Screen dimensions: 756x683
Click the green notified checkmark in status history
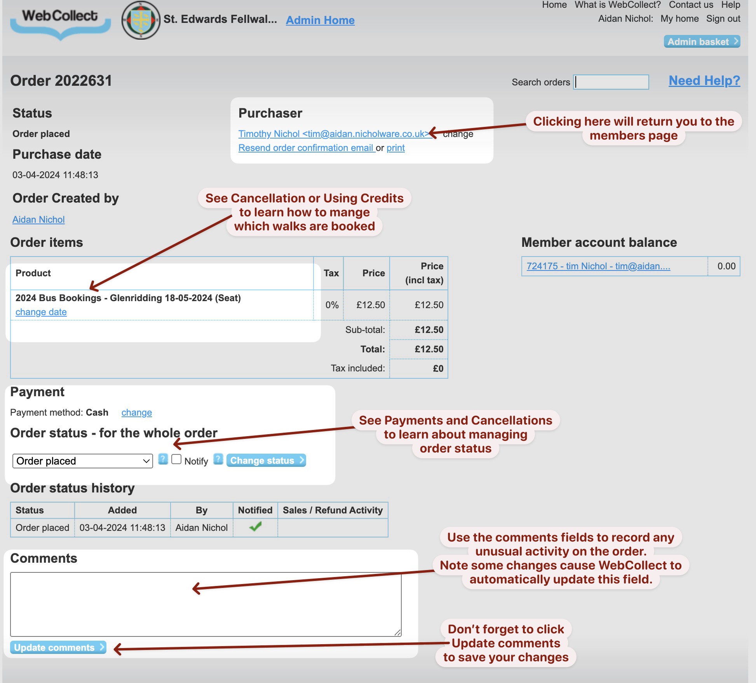pyautogui.click(x=254, y=527)
